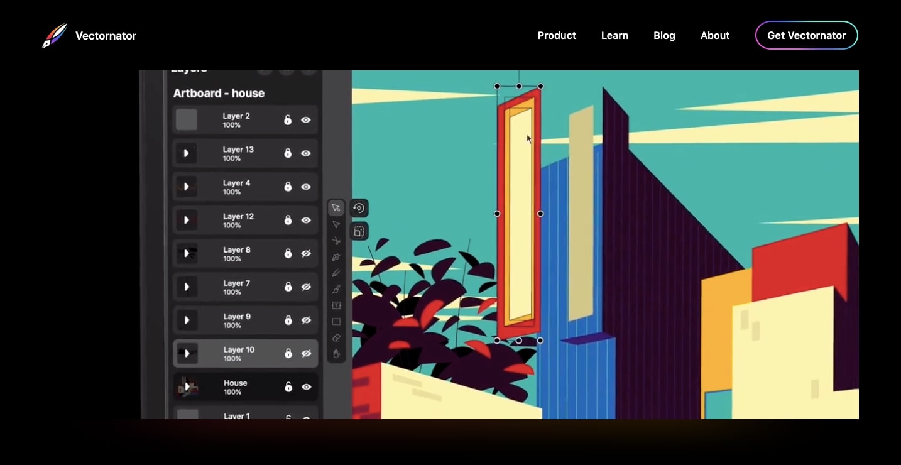The height and width of the screenshot is (465, 901).
Task: Open the Learn link in navigation
Action: (x=614, y=36)
